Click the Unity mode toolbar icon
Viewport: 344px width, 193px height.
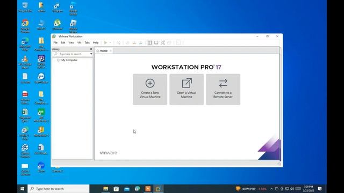coord(169,43)
